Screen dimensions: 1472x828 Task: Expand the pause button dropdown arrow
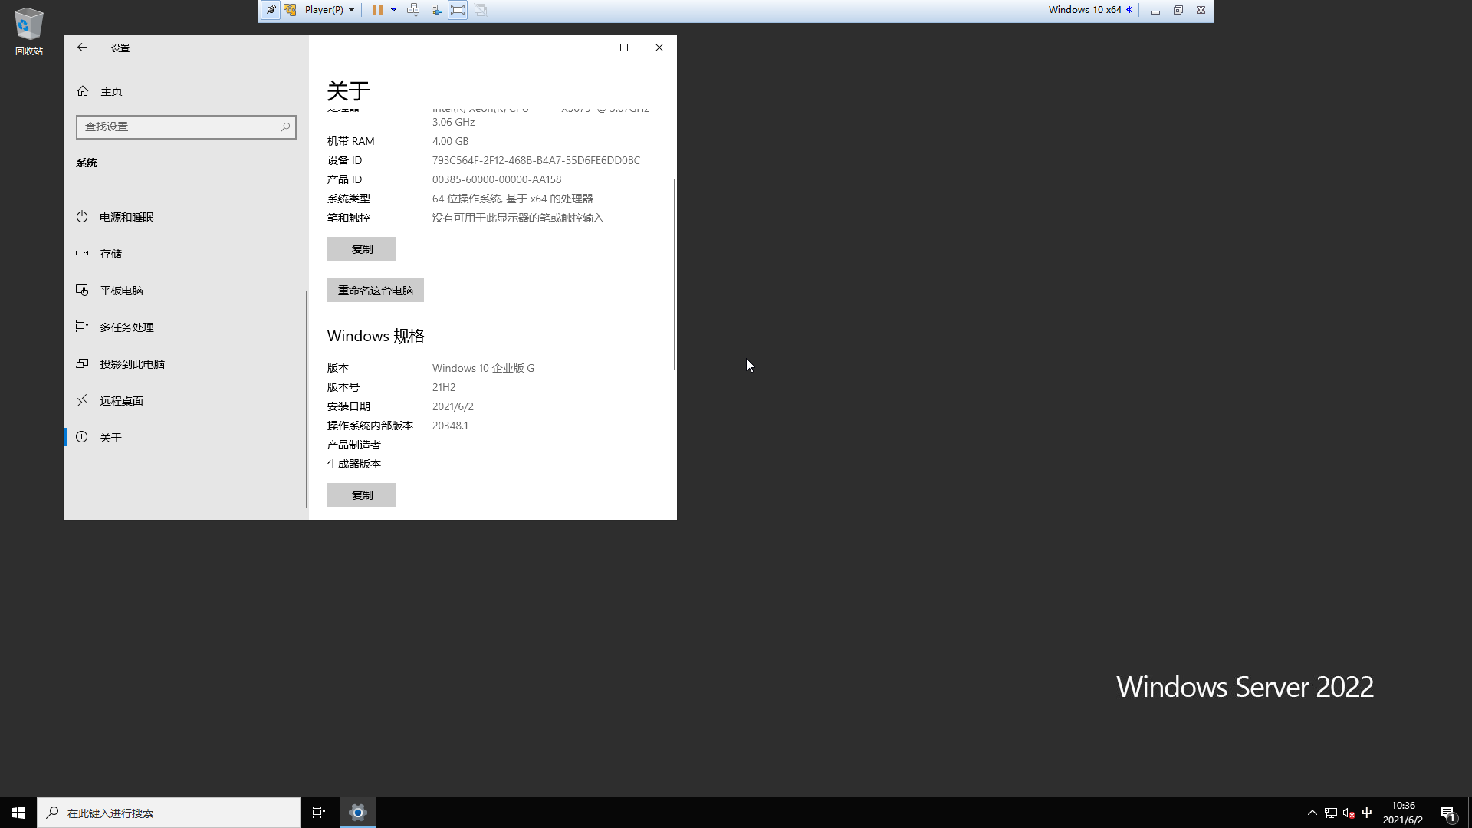tap(393, 10)
